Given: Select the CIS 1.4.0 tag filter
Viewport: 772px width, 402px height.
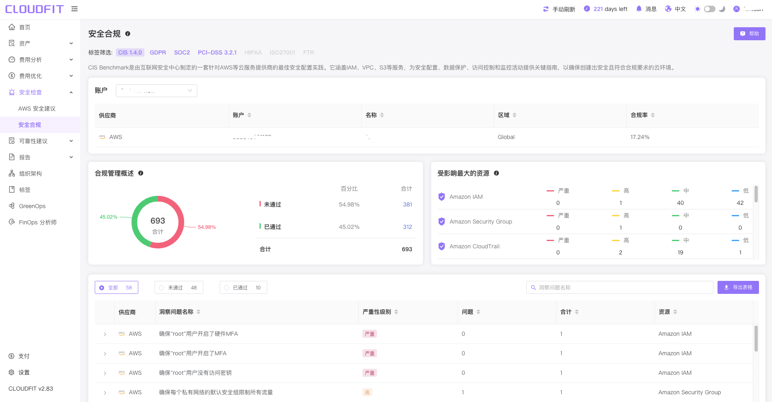Looking at the screenshot, I should (130, 52).
